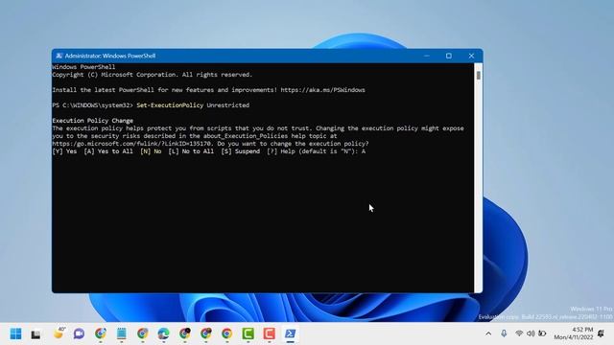Click the PowerShell vertical scrollbar thumb
The image size is (614, 345).
pyautogui.click(x=478, y=76)
